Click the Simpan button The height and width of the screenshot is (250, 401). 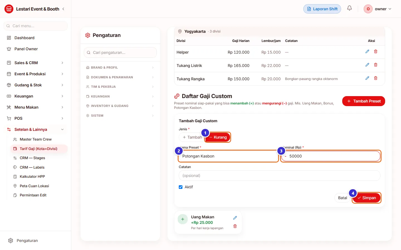point(366,198)
